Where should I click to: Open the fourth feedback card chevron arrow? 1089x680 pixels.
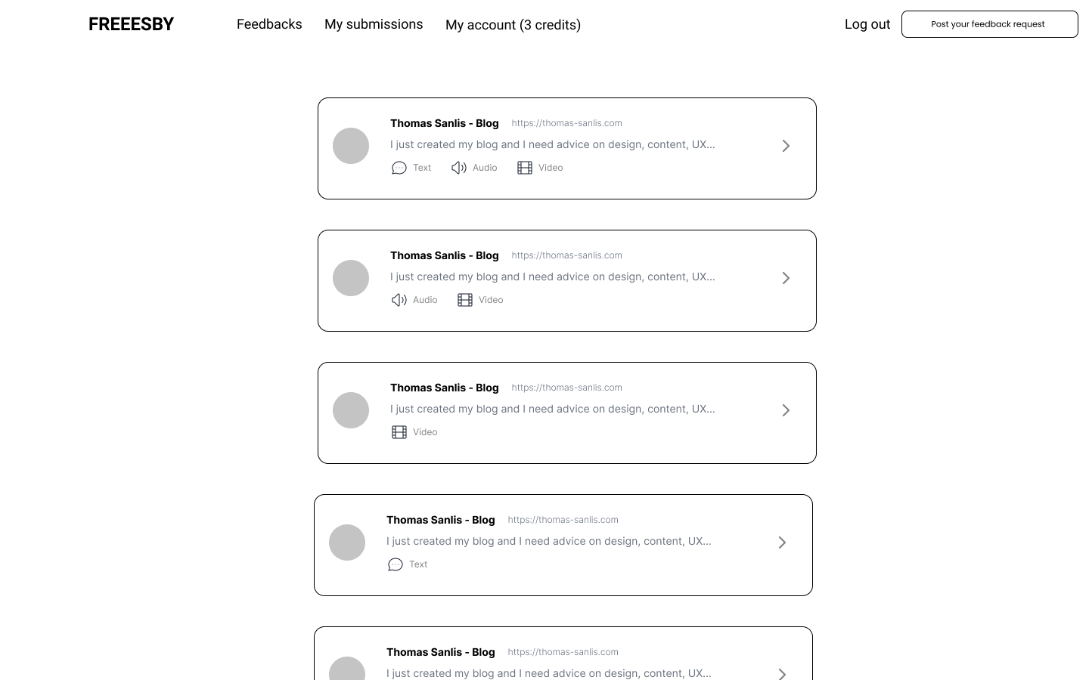coord(782,542)
